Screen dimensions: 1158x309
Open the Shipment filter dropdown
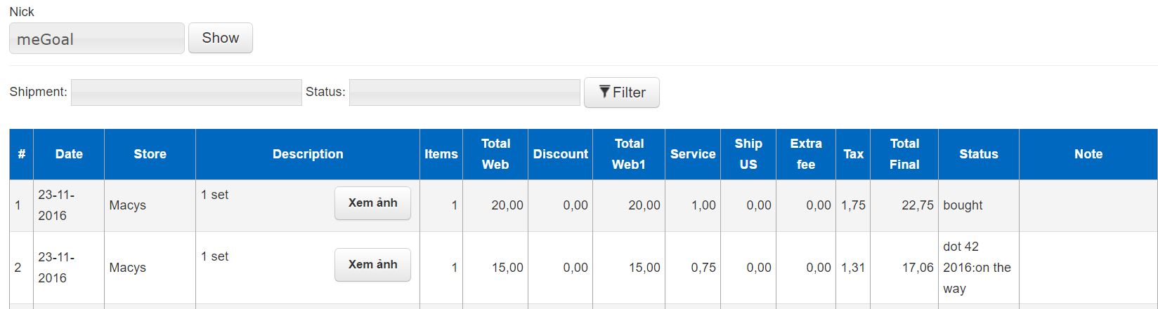click(x=186, y=92)
